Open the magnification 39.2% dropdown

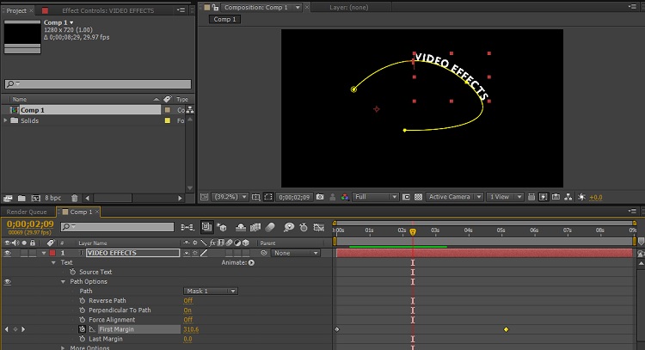[230, 197]
